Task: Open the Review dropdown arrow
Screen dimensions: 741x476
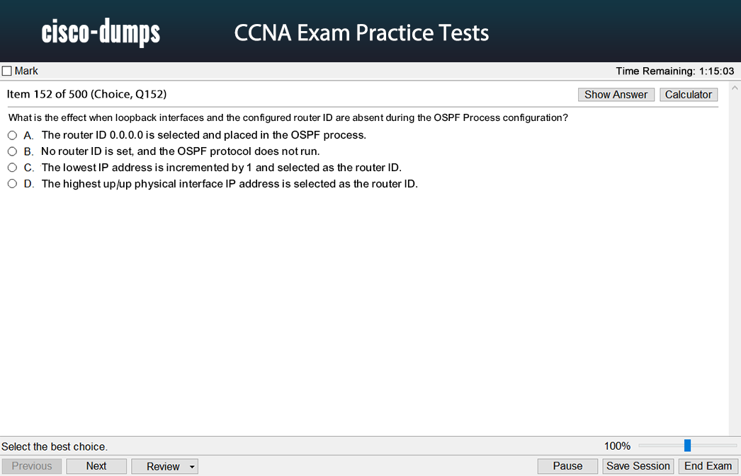Action: 192,467
